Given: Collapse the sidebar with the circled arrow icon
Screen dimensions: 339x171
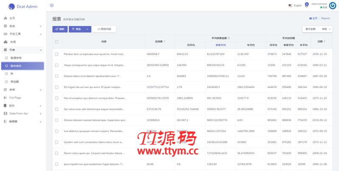Looking at the screenshot, I should pyautogui.click(x=52, y=6).
